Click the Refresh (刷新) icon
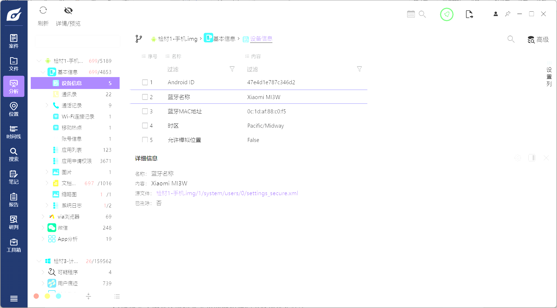557x308 pixels. coord(43,11)
